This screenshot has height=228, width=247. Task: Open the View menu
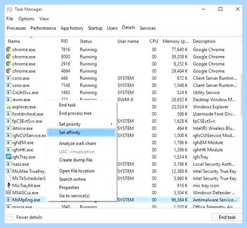coord(44,19)
